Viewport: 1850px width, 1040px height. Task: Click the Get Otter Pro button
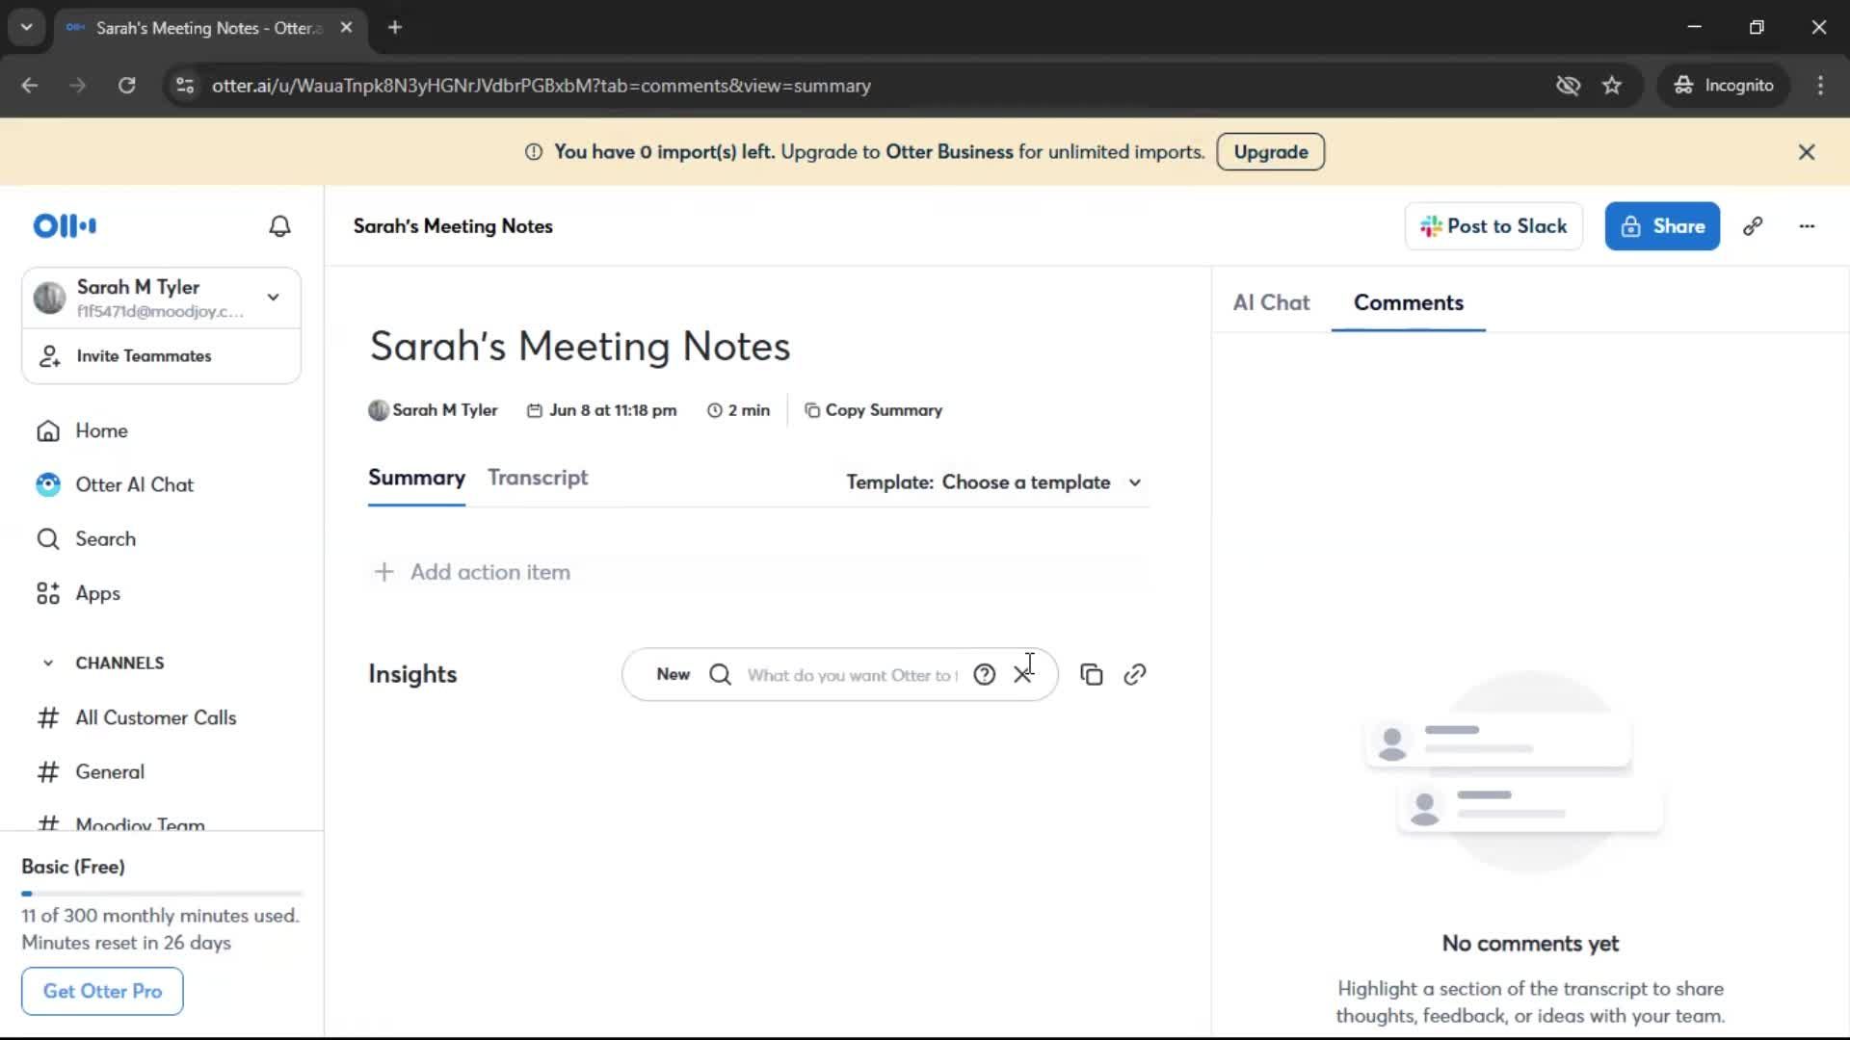[102, 991]
